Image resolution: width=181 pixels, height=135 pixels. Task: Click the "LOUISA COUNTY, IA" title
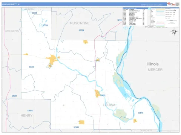(x=11, y=4)
